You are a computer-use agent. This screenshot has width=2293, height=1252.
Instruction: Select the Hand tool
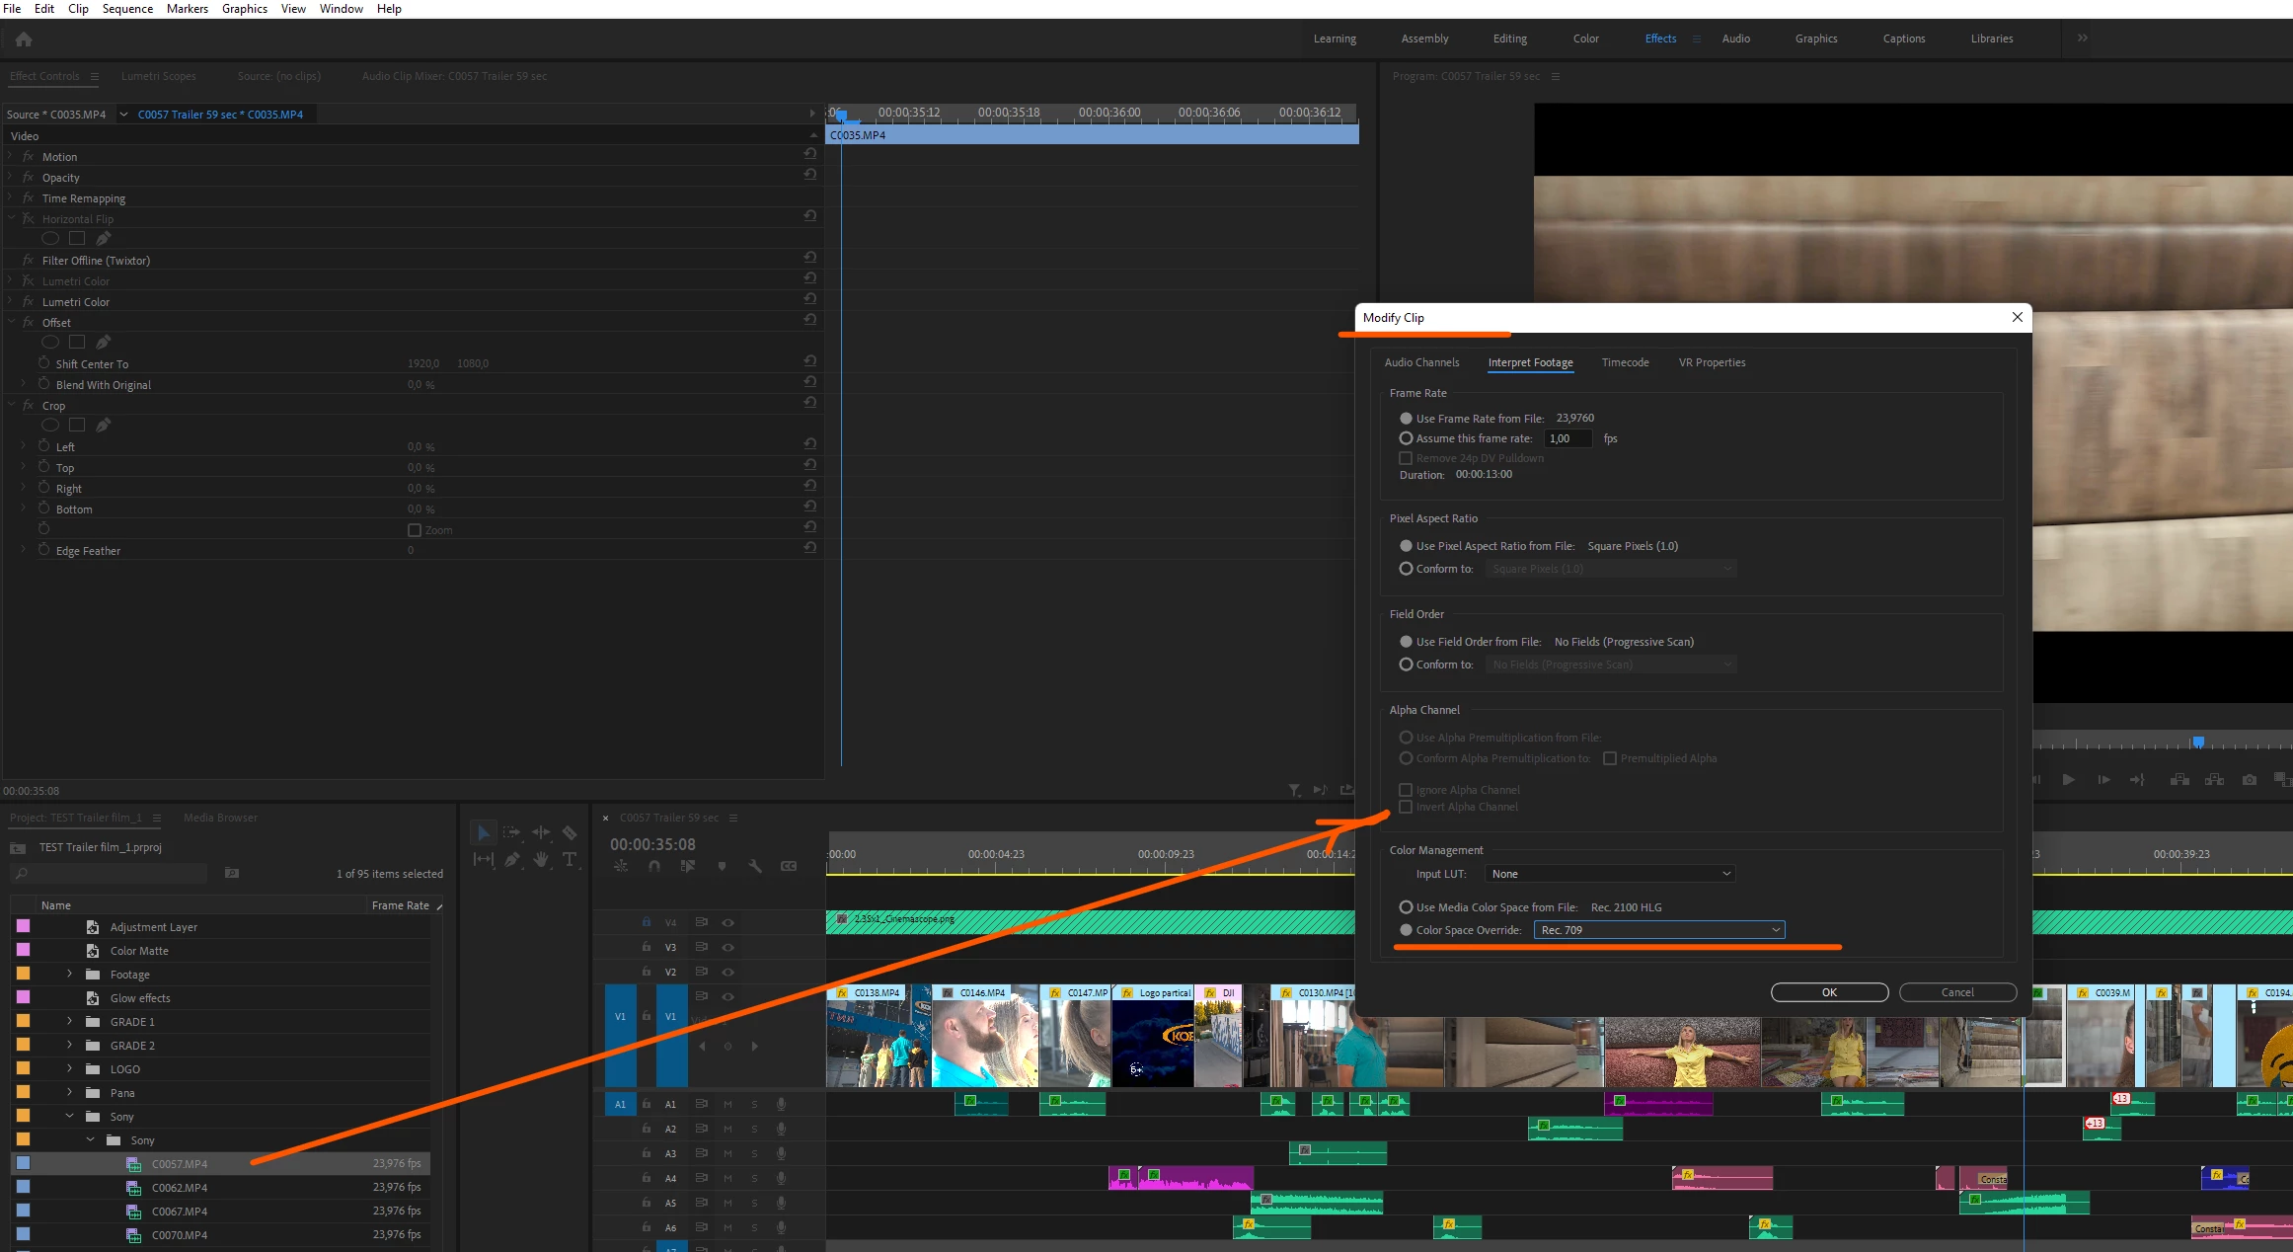pos(541,860)
